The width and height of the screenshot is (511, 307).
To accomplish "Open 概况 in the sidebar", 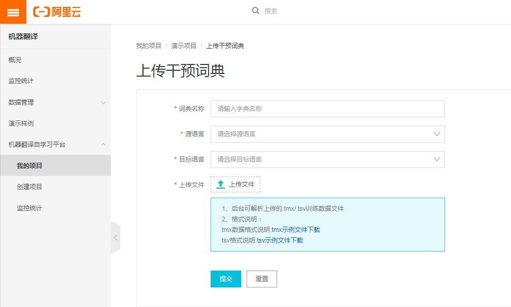I will pos(15,60).
